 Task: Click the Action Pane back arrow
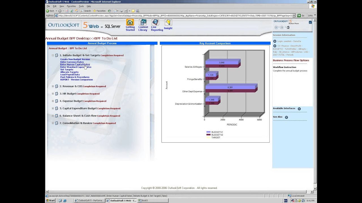(x=276, y=27)
